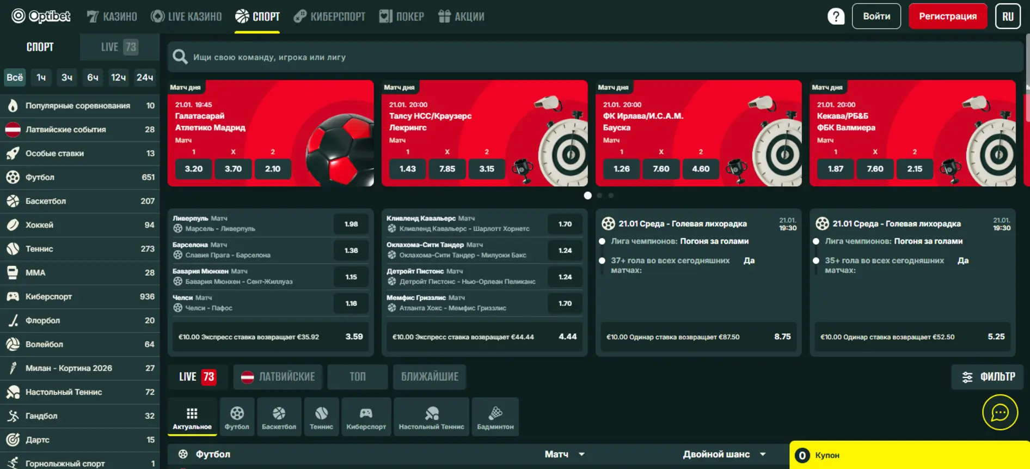Switch to second carousel page dot

[x=599, y=196]
